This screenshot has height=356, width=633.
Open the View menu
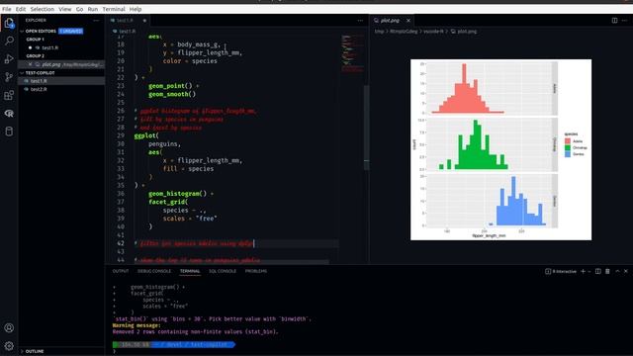pos(64,9)
